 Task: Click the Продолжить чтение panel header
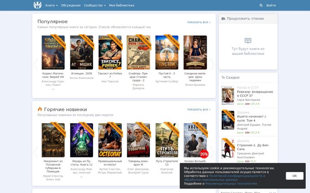(248, 18)
